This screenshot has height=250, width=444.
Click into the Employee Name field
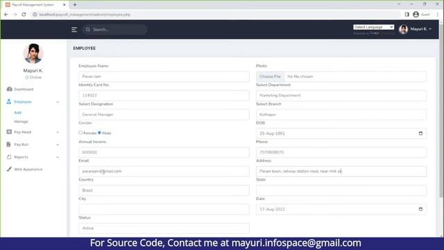point(164,76)
